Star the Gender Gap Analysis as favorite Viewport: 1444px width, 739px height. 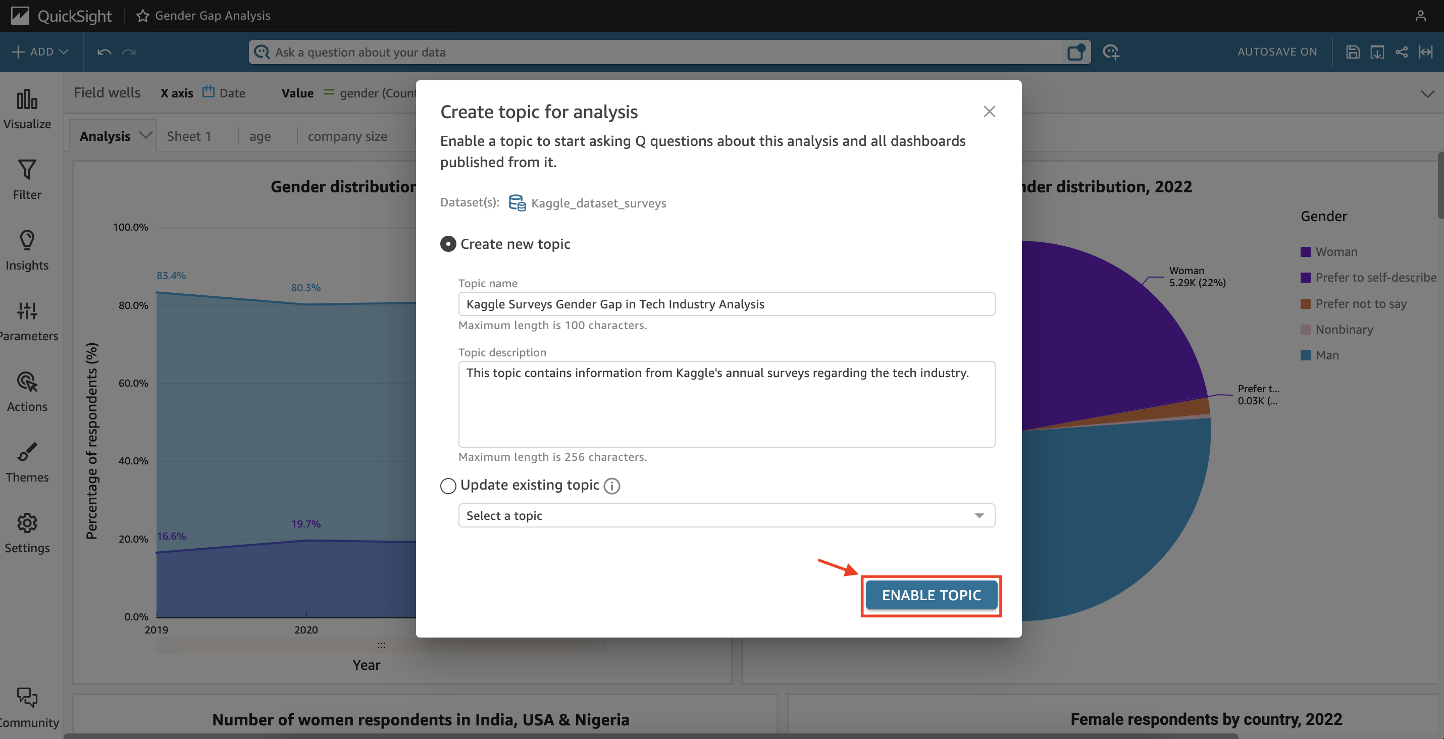coord(142,16)
